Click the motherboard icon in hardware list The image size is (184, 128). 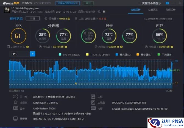(x=93, y=96)
